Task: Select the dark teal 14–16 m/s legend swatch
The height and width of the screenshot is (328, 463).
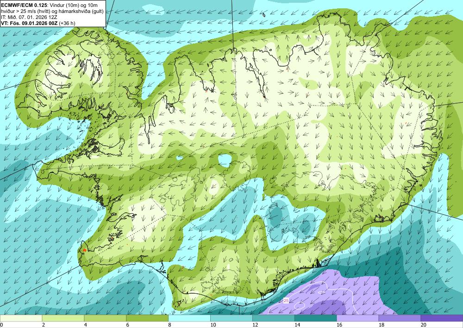Action: tap(315, 318)
